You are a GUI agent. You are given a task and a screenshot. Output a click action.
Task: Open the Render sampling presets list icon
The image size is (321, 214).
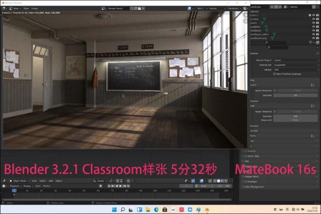pyautogui.click(x=312, y=106)
